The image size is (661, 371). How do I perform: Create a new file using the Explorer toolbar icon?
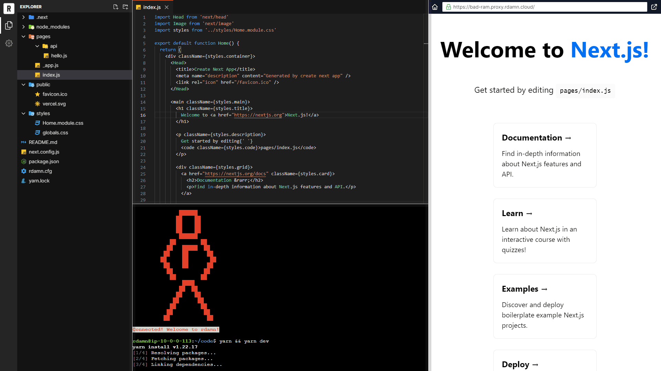116,7
